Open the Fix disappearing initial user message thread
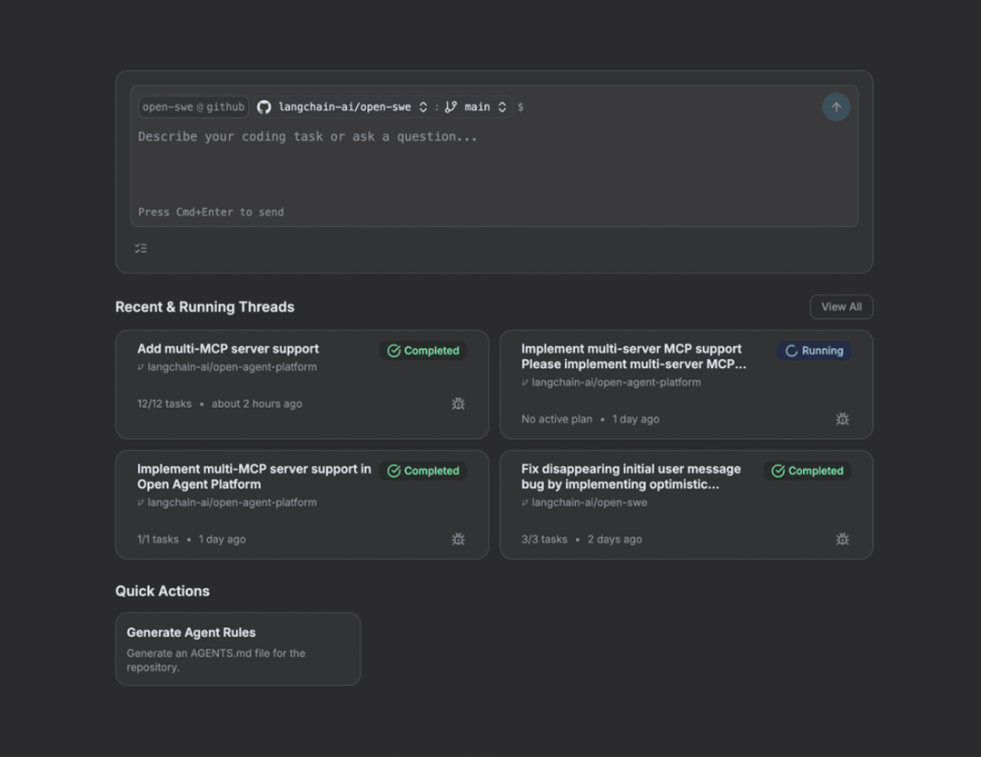 coord(687,504)
